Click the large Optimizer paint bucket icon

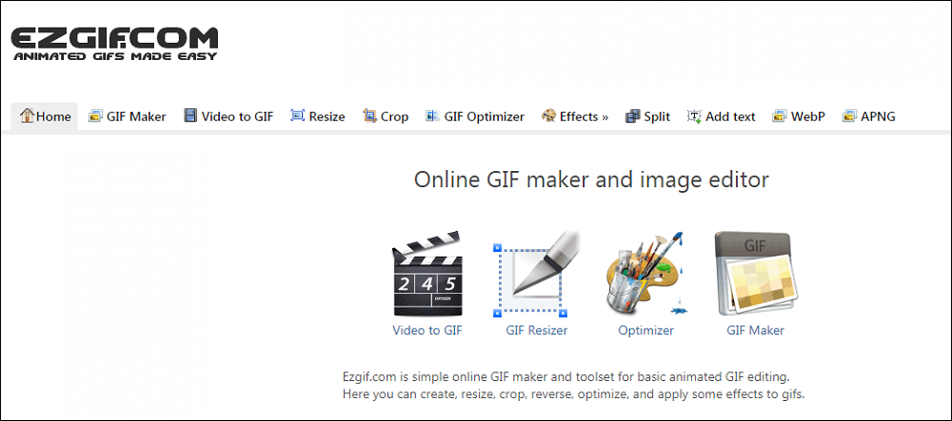click(x=646, y=274)
